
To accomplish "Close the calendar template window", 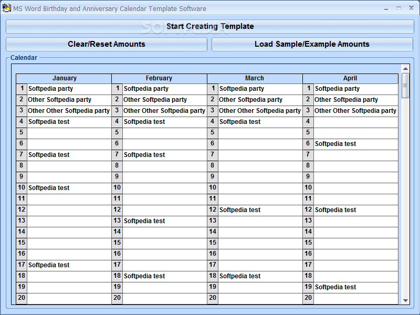I will click(411, 8).
